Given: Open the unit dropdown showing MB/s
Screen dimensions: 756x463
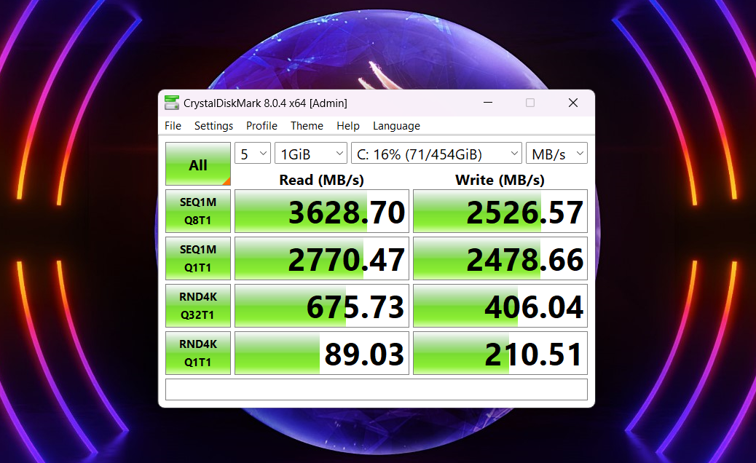Looking at the screenshot, I should 557,154.
